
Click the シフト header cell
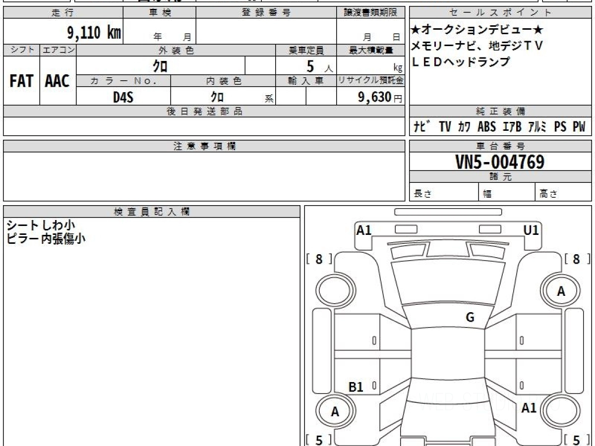click(21, 50)
